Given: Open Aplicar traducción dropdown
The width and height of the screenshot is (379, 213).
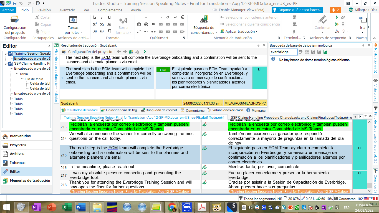Looking at the screenshot, I should tap(239, 31).
